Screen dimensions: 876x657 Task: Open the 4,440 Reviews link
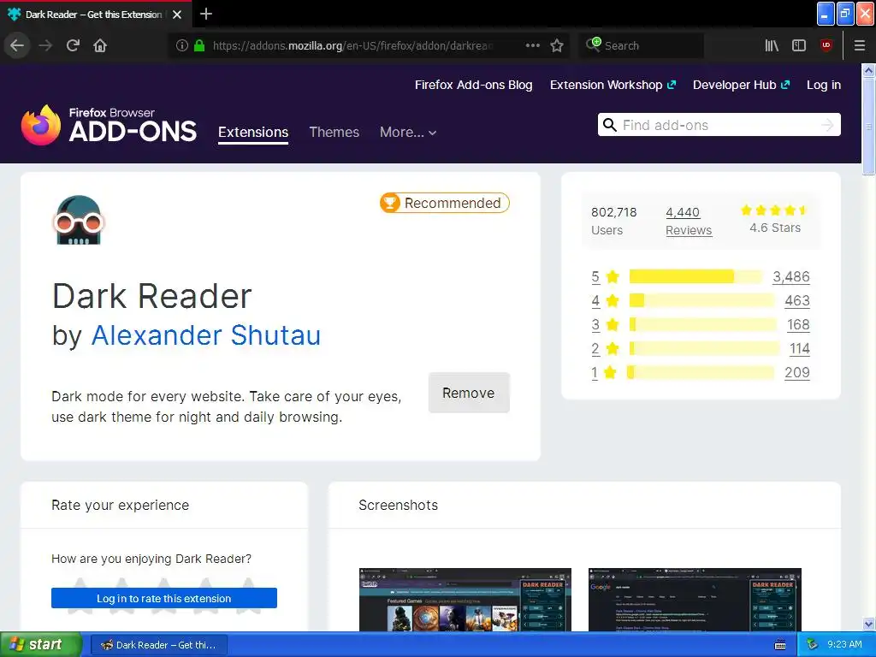(689, 222)
